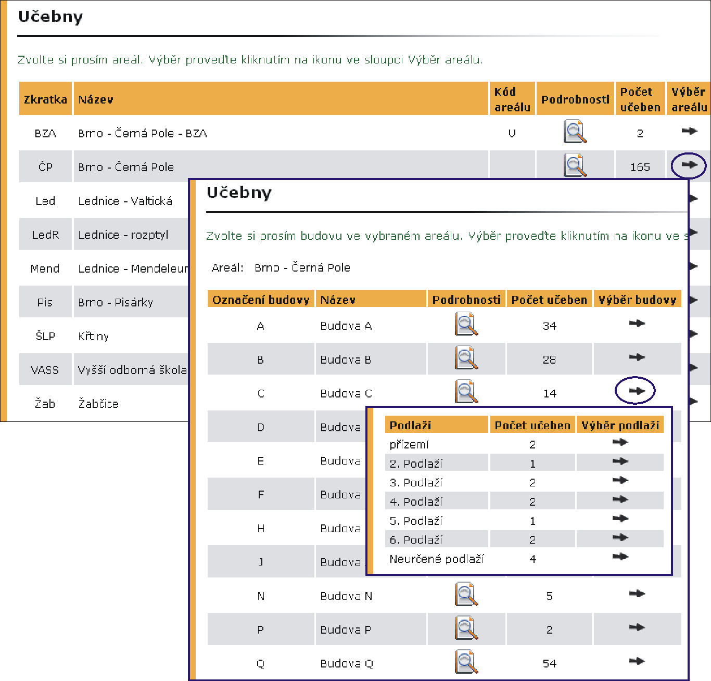Image resolution: width=711 pixels, height=681 pixels.
Task: Click the U area code cell
Action: pos(512,133)
